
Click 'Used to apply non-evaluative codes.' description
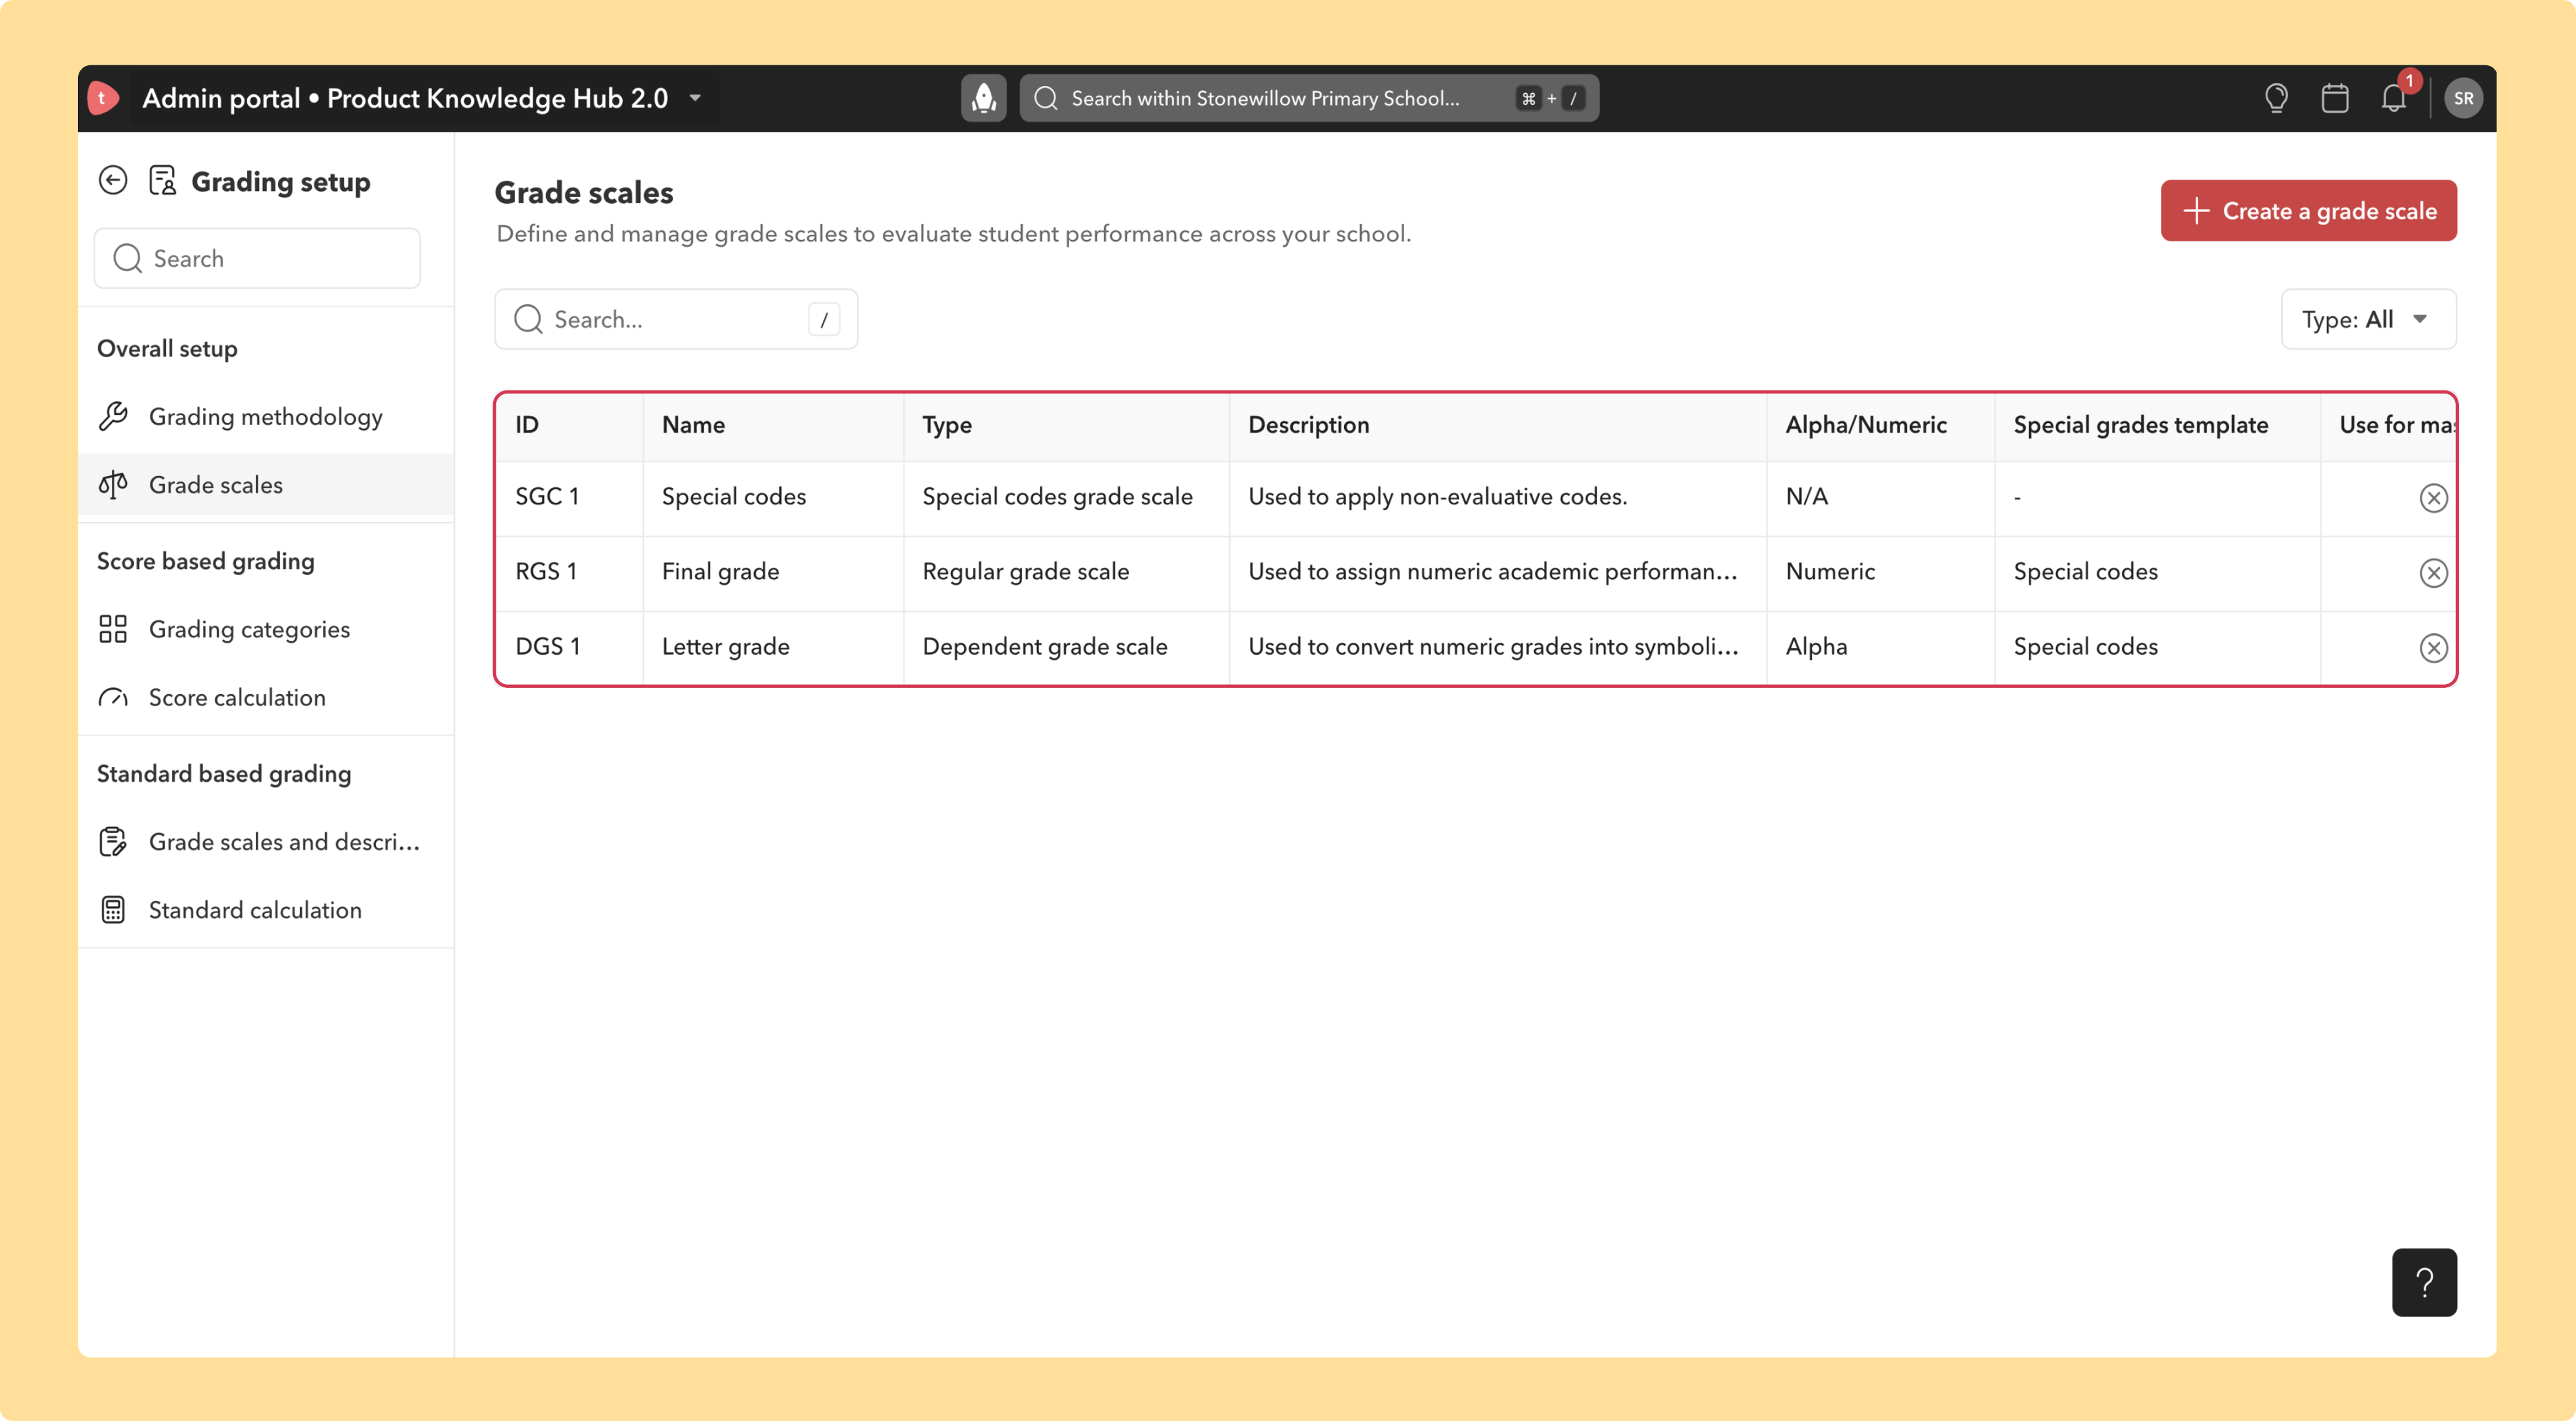(x=1437, y=497)
